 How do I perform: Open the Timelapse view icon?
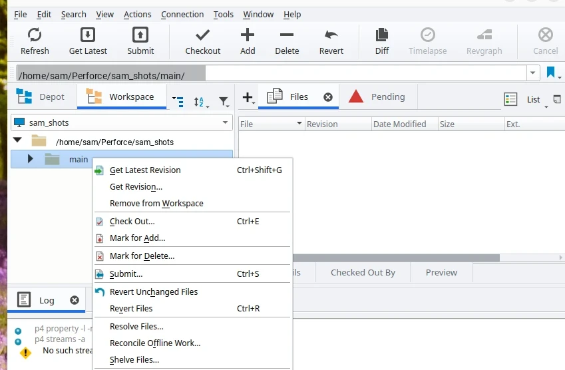pyautogui.click(x=428, y=35)
